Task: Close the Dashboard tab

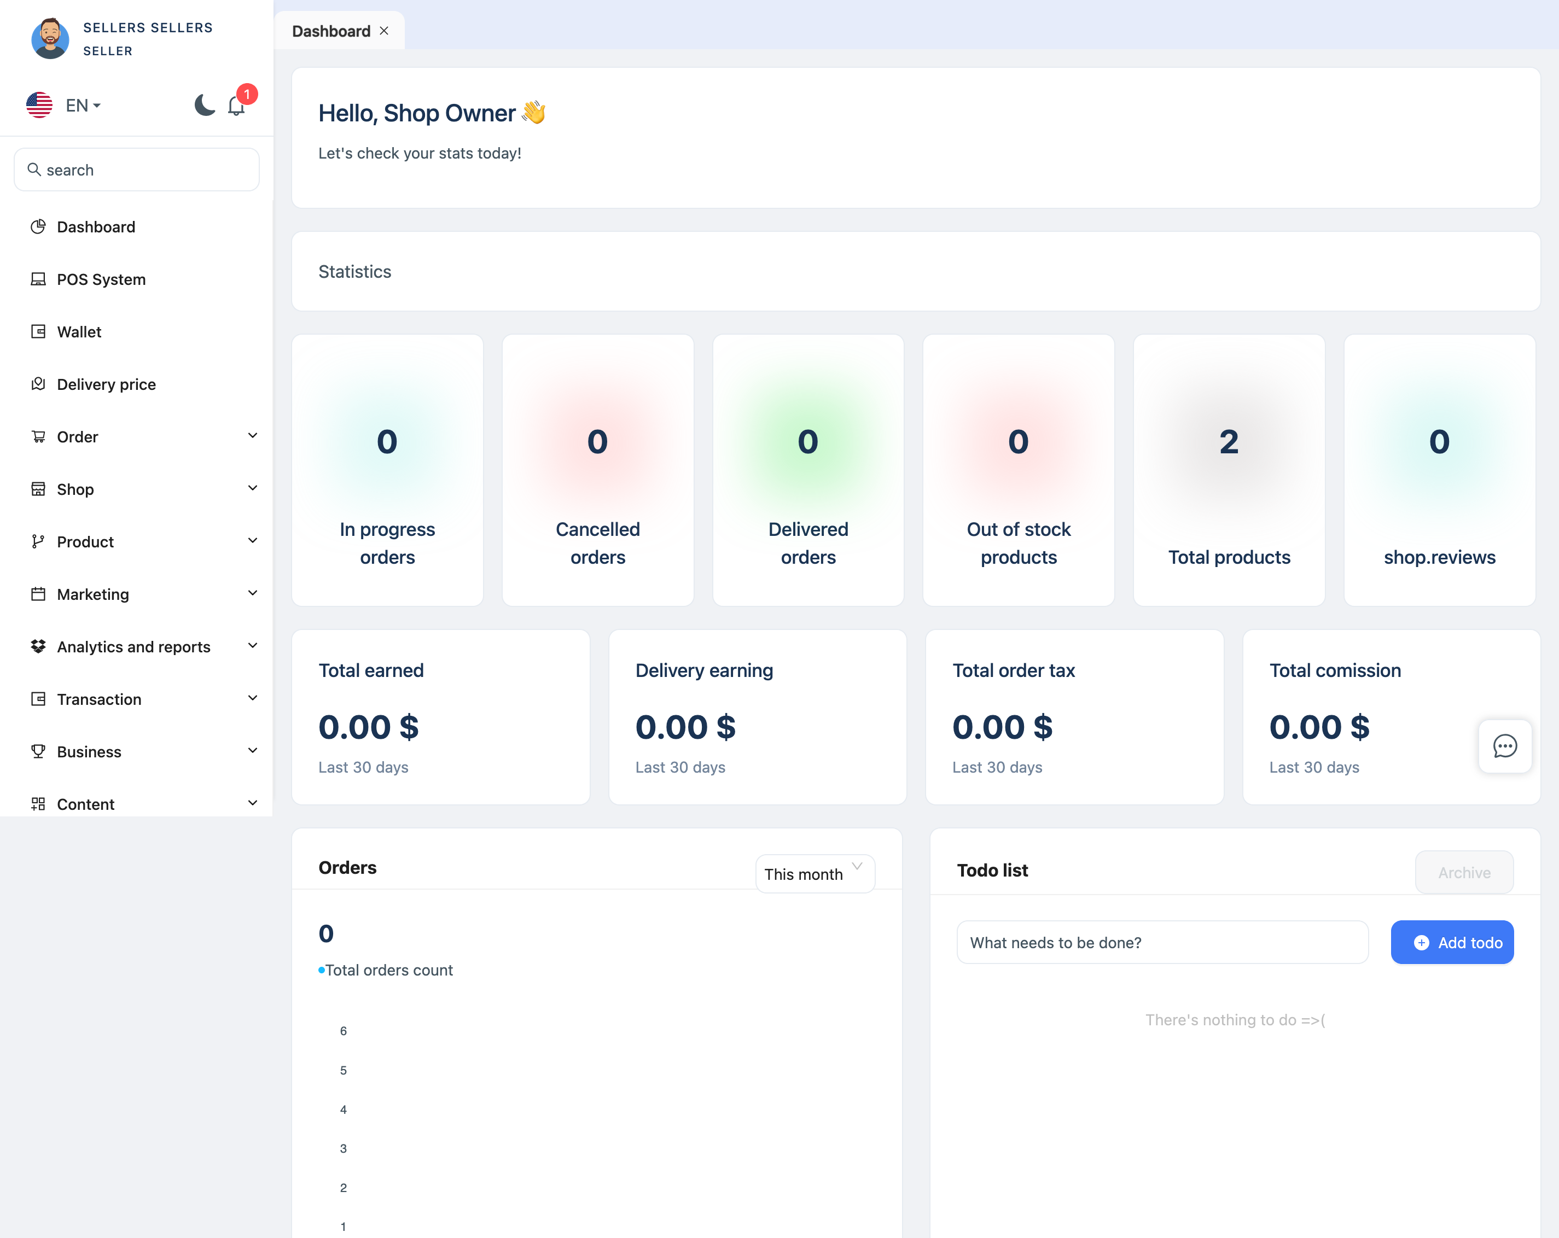Action: point(384,31)
